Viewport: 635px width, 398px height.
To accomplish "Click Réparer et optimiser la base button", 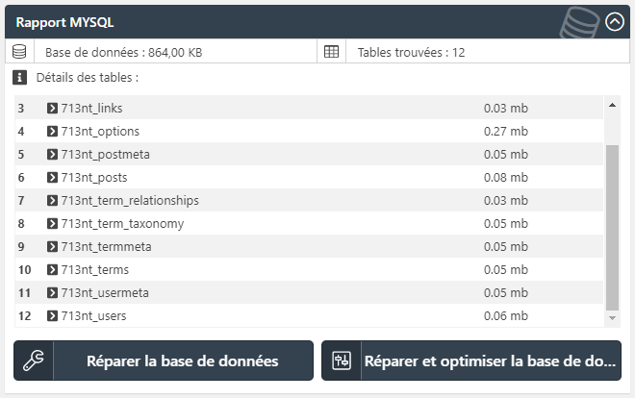I will click(471, 361).
